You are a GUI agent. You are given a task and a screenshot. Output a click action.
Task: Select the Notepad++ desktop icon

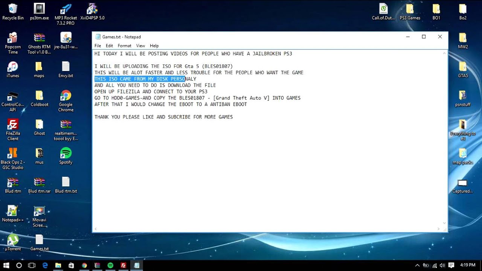pos(13,214)
